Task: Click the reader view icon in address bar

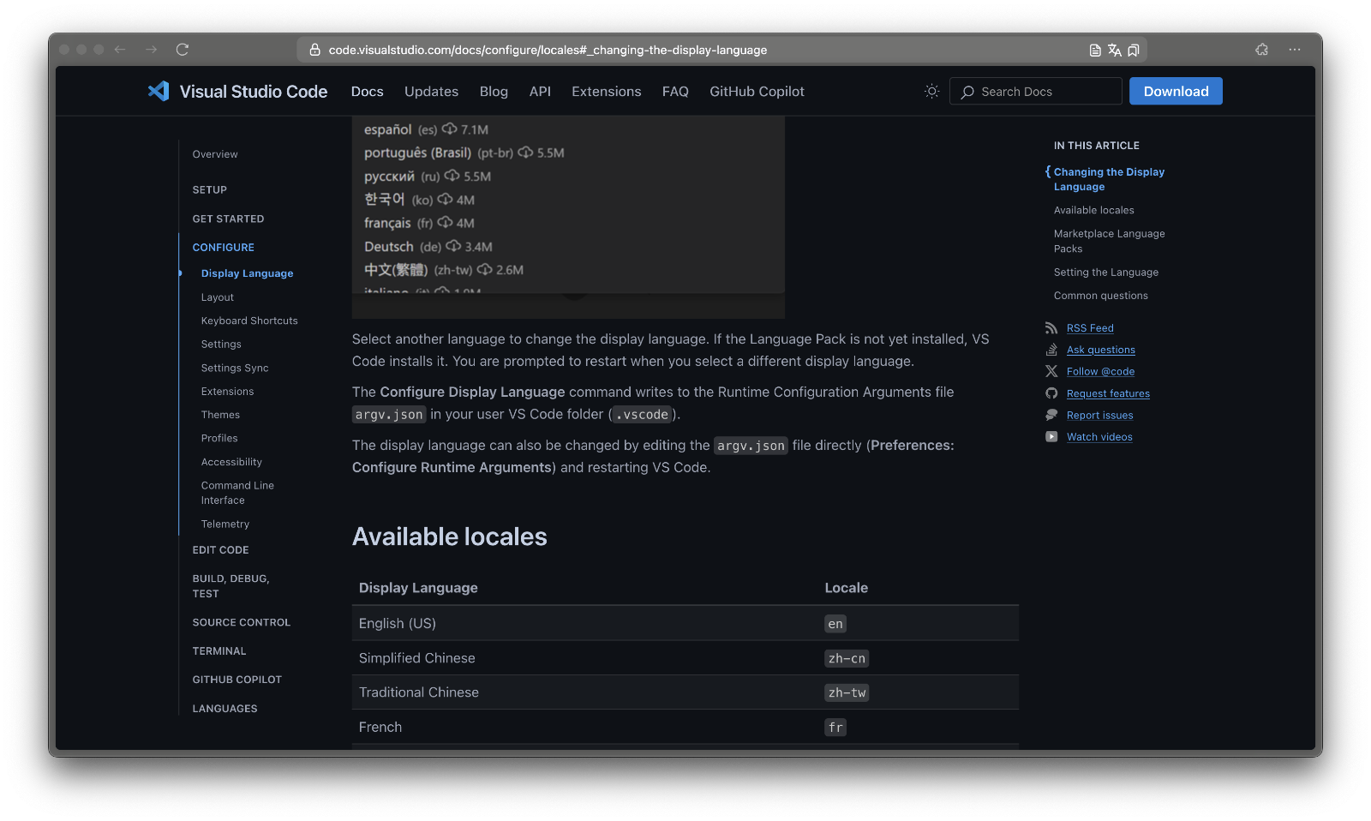Action: point(1094,50)
